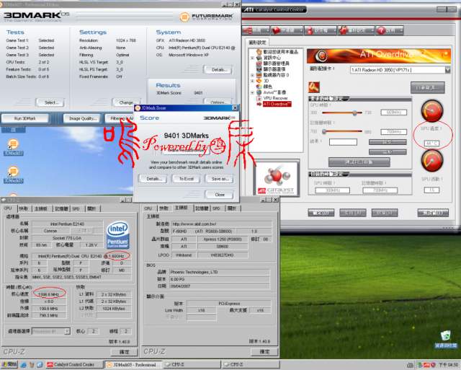The width and height of the screenshot is (461, 370).
Task: Select the ATI Overdrive tree item
Action: [x=274, y=104]
